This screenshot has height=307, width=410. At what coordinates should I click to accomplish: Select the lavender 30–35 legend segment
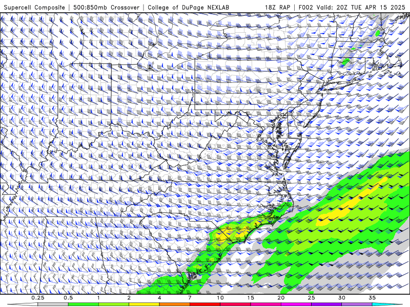(357, 304)
